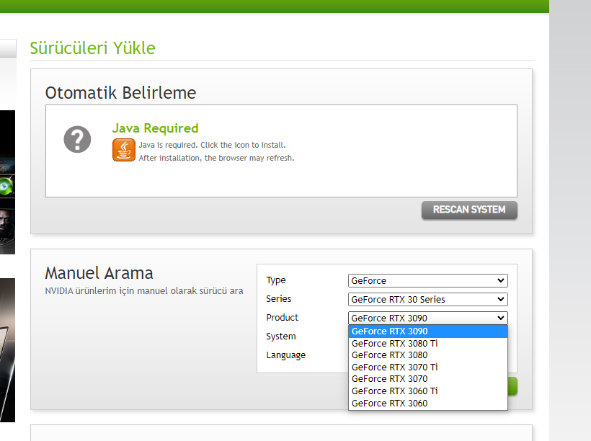Choose GeForce RTX 3060 Ti option
This screenshot has height=441, width=591.
(x=428, y=391)
